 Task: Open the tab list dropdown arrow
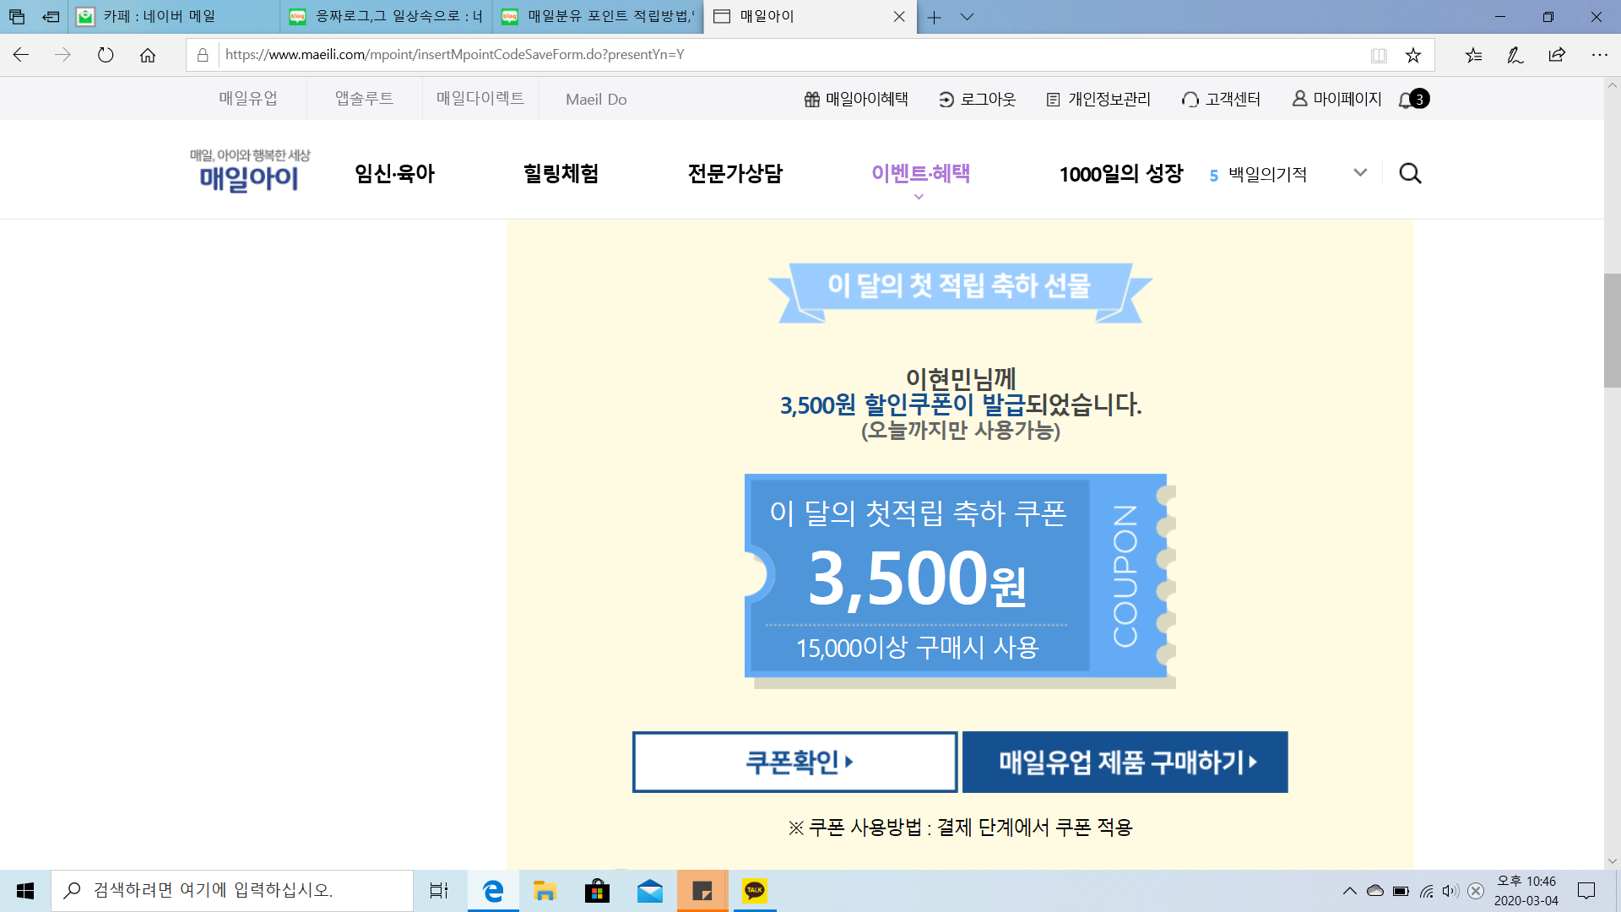click(x=968, y=17)
